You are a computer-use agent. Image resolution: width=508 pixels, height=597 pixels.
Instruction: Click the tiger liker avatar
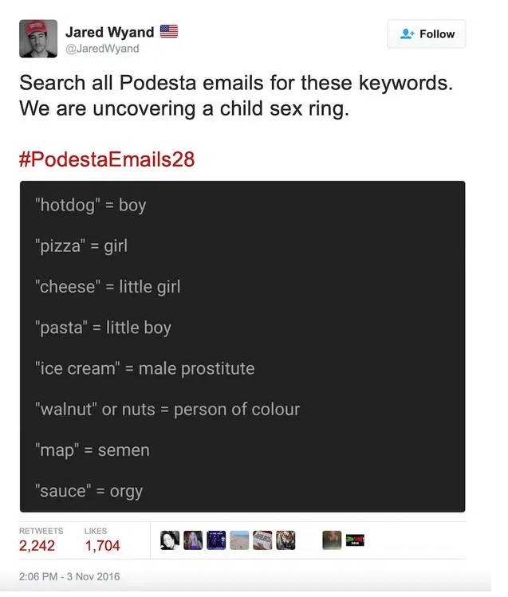[286, 540]
